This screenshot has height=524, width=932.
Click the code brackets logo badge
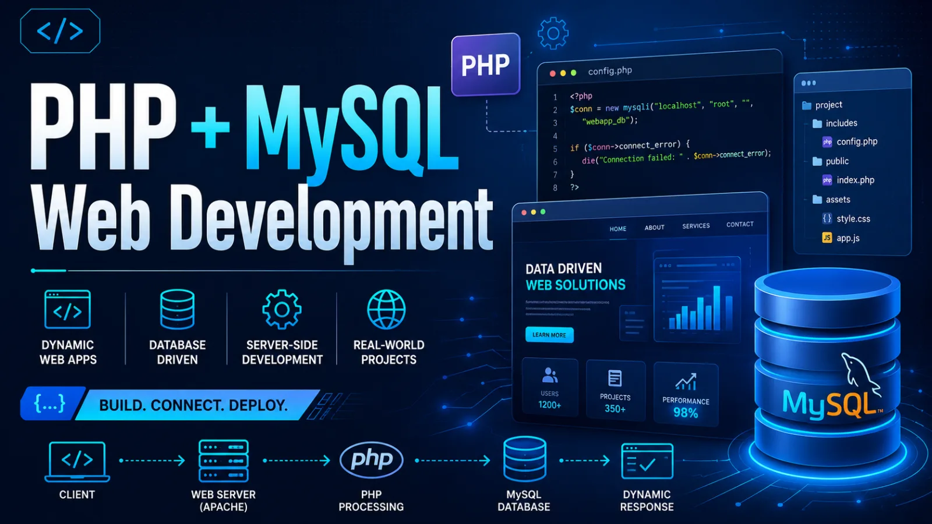[60, 31]
